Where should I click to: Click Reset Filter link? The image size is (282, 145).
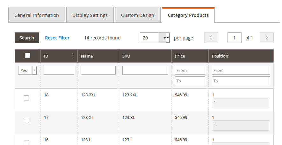coord(57,38)
